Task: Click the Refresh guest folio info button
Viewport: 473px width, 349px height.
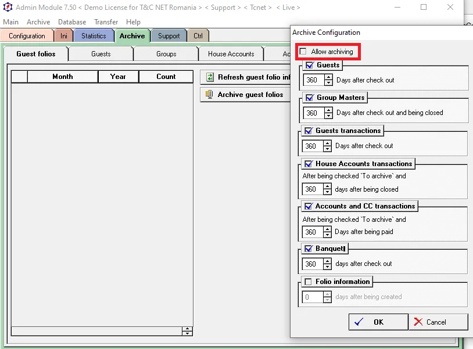Action: 246,77
